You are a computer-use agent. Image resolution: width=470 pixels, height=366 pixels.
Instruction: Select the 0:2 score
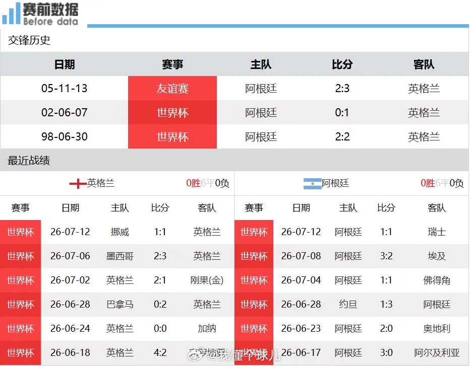point(160,305)
